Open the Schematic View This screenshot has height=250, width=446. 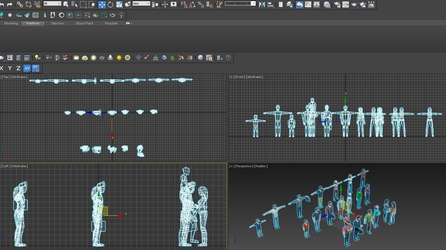[317, 4]
